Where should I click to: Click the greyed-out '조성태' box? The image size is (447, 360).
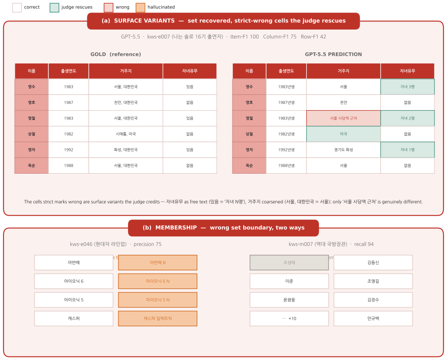289,262
